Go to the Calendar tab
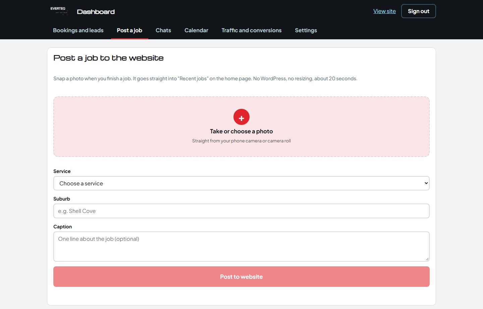Image resolution: width=483 pixels, height=309 pixels. (196, 30)
